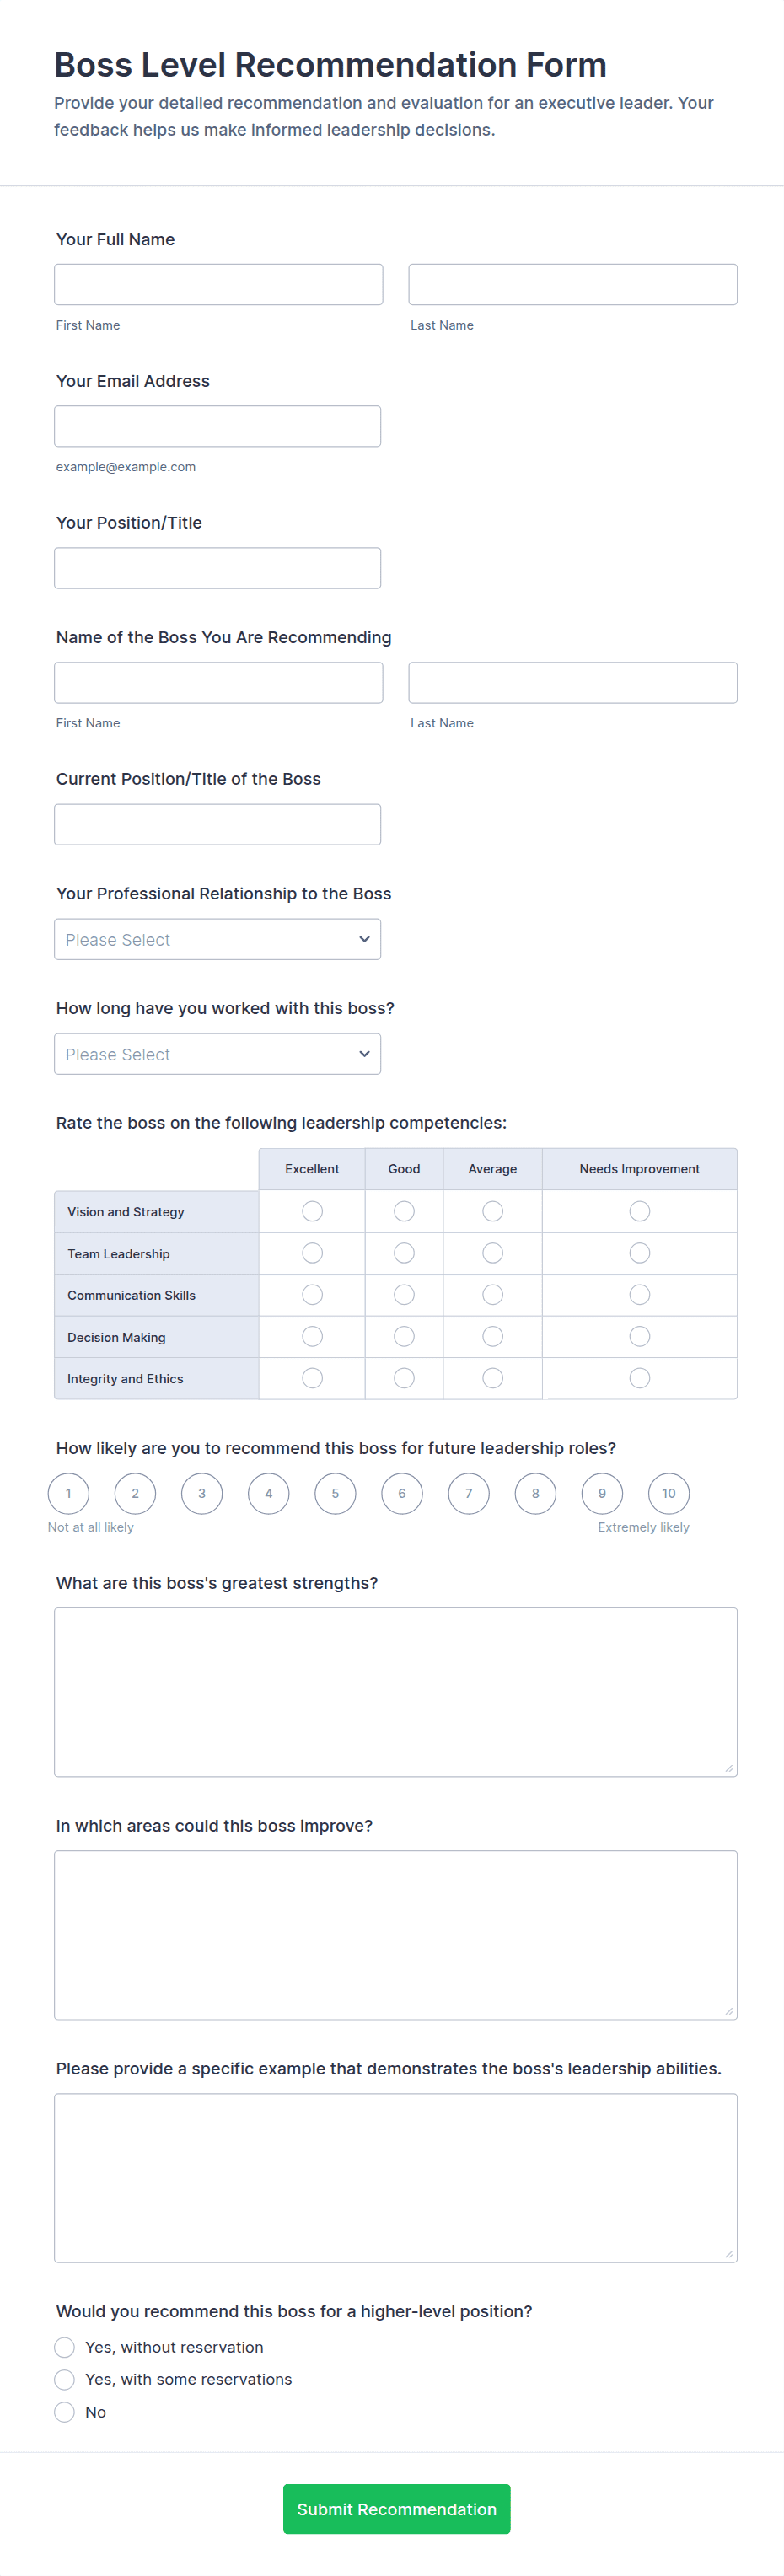This screenshot has width=784, height=2576.
Task: Select rating 1 on likelihood scale
Action: pos(68,1494)
